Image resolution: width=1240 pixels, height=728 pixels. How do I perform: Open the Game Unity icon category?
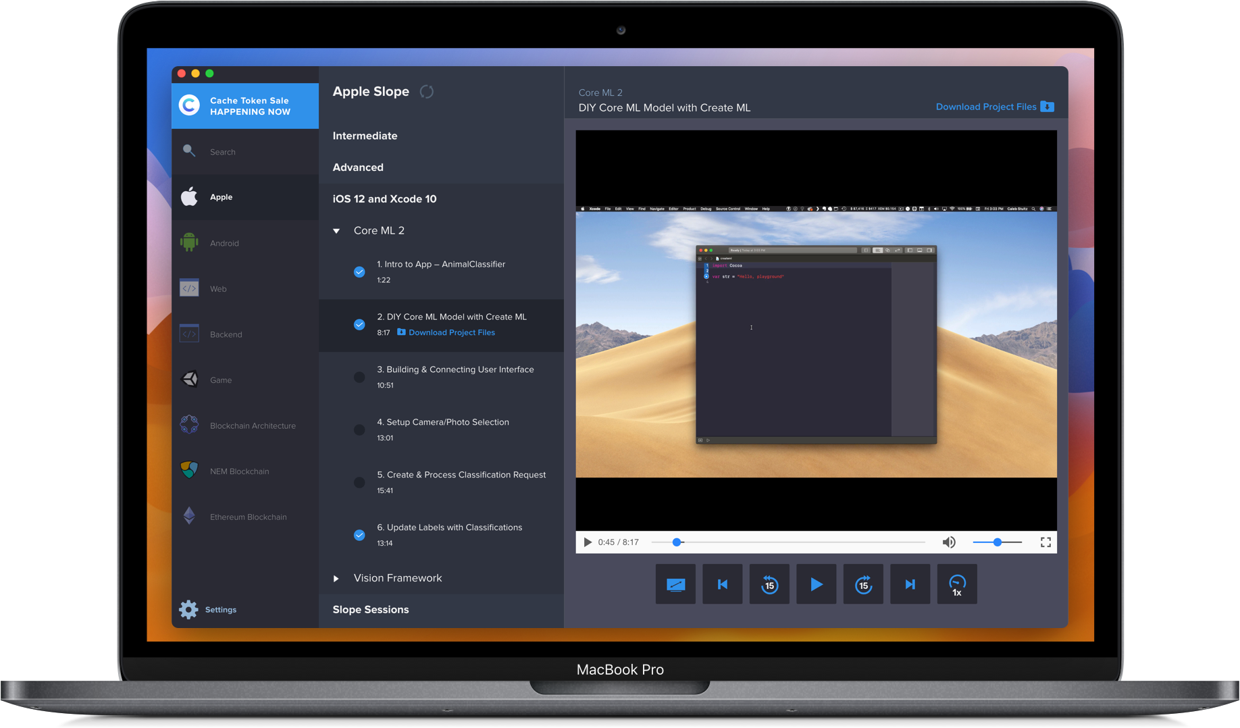[190, 380]
